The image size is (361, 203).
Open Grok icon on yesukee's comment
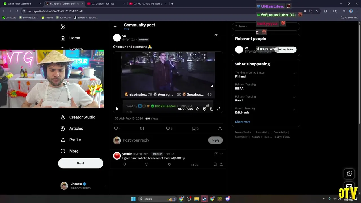(x=216, y=154)
